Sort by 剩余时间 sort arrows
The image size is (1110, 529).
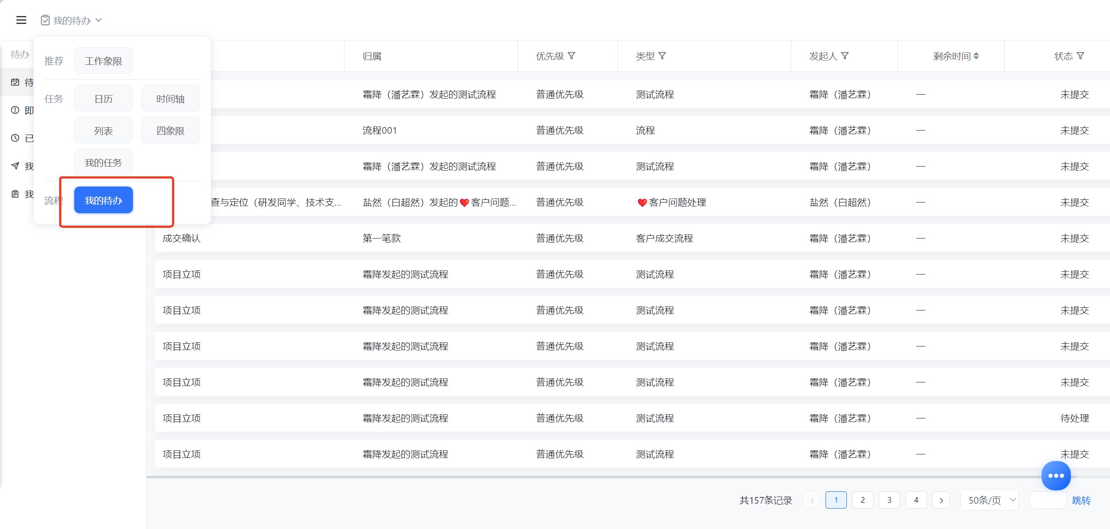[x=977, y=56]
